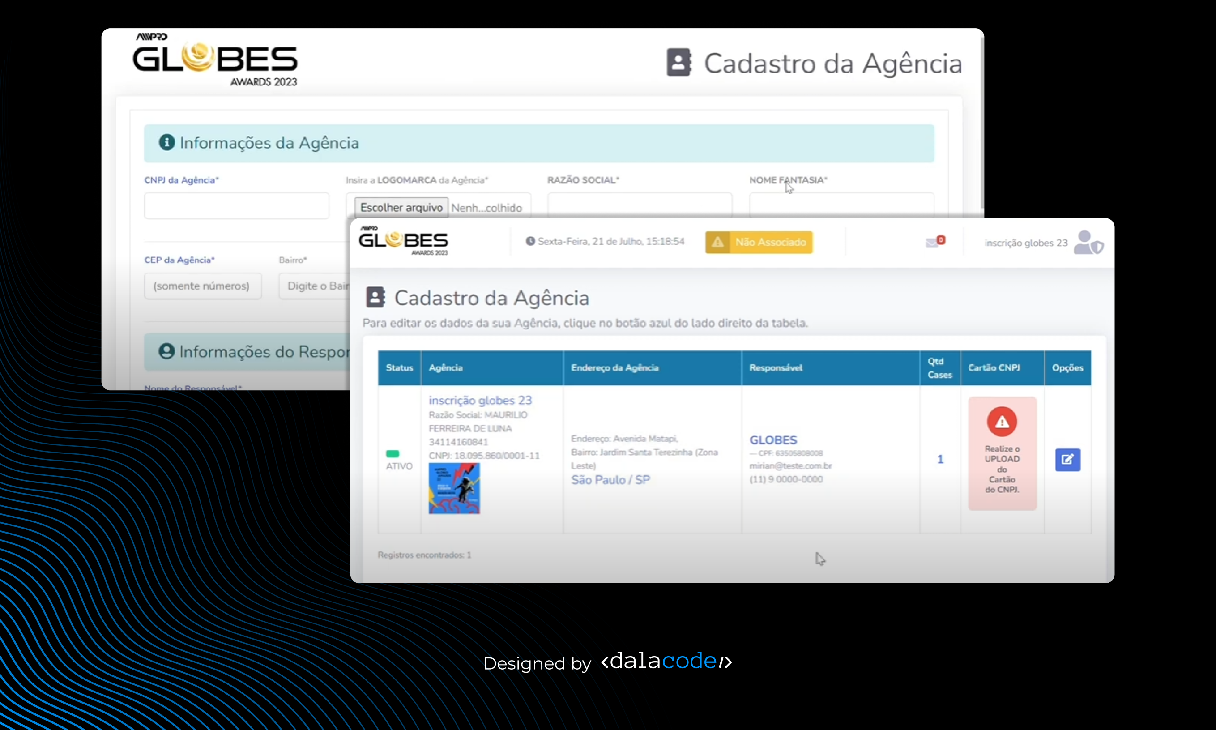This screenshot has height=730, width=1216.
Task: Click the Registros encontrados: 1 text
Action: click(424, 555)
